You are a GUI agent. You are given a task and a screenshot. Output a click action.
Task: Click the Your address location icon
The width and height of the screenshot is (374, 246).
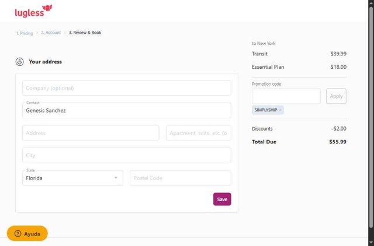point(20,62)
